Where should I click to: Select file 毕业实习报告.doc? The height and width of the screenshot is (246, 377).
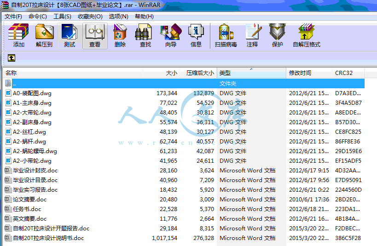(35, 190)
